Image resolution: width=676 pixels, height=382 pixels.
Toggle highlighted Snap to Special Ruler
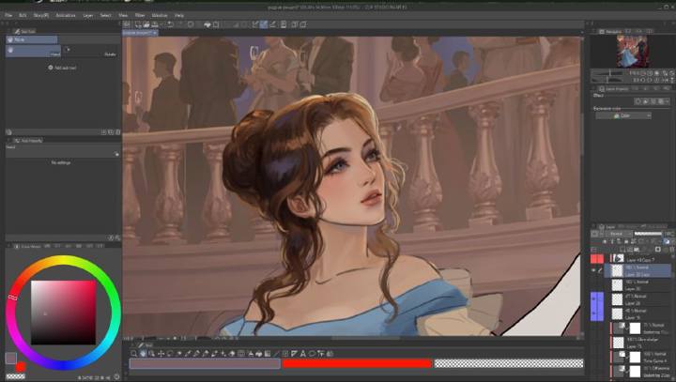pyautogui.click(x=264, y=24)
